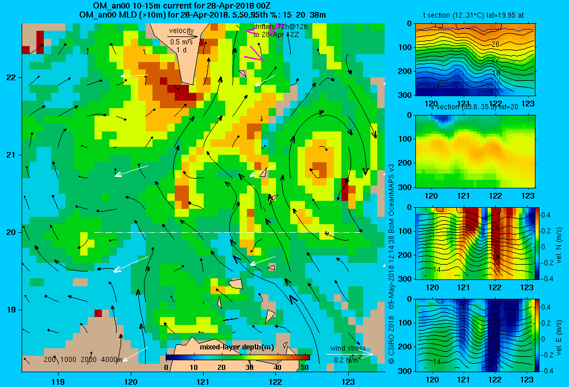Click the 'mixed-layer depth(m)' colorbar title
Image resolution: width=569 pixels, height=387 pixels.
(237, 347)
